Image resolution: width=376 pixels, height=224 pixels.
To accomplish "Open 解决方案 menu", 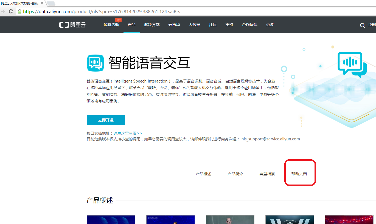I will (x=152, y=25).
